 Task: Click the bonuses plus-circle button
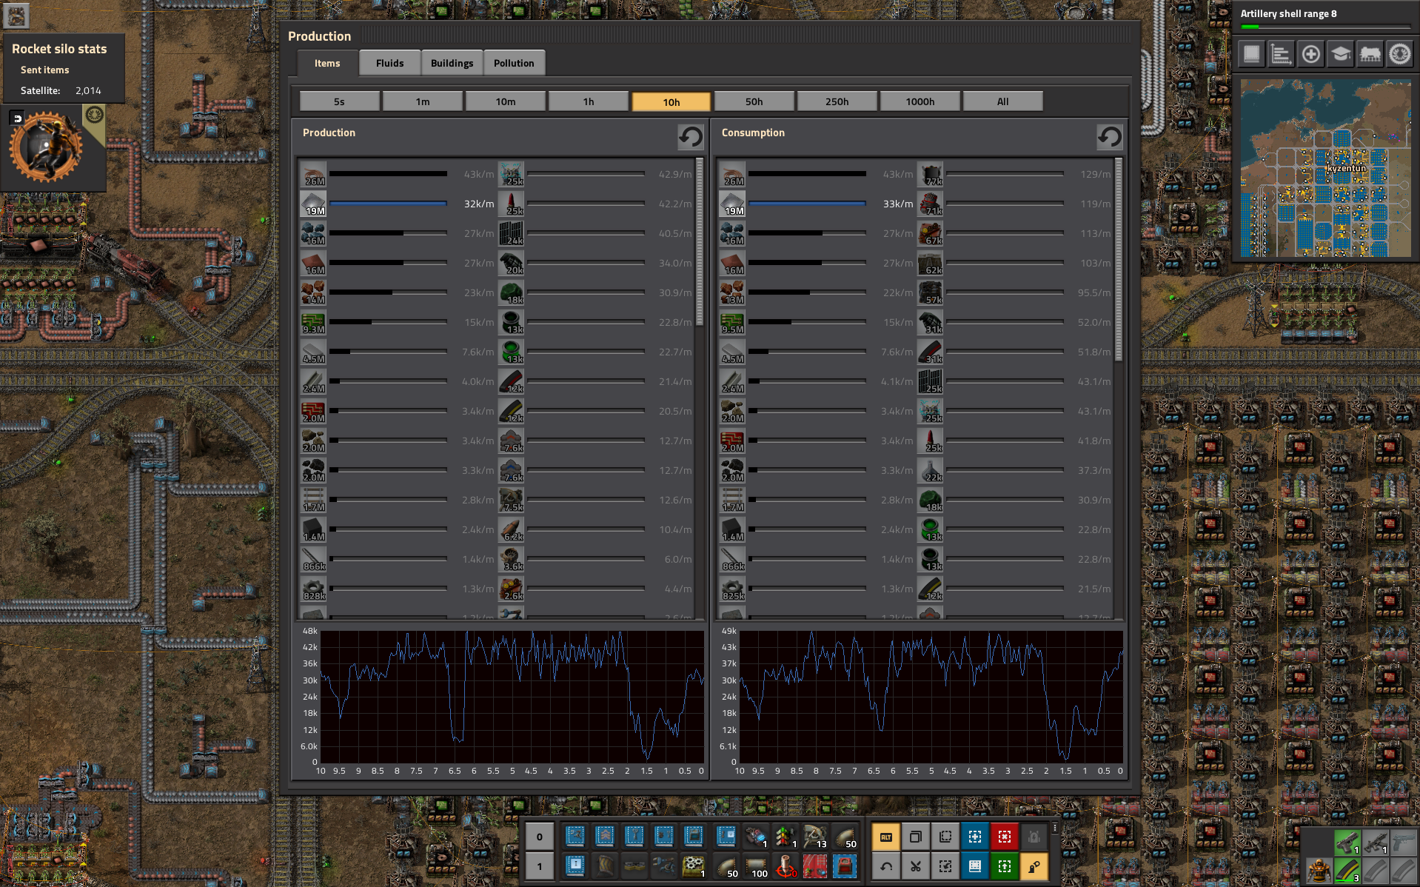1310,54
